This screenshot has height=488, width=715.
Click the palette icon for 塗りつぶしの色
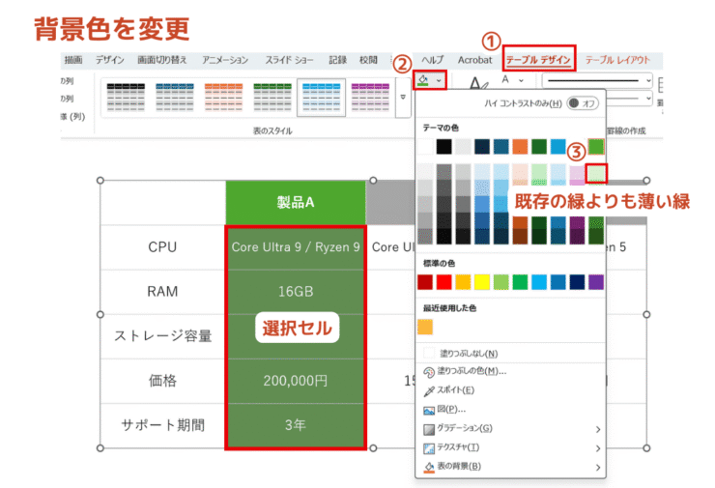pyautogui.click(x=429, y=372)
